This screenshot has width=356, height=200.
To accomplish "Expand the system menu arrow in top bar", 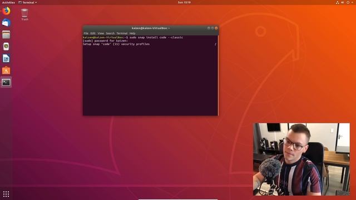I will point(352,2).
